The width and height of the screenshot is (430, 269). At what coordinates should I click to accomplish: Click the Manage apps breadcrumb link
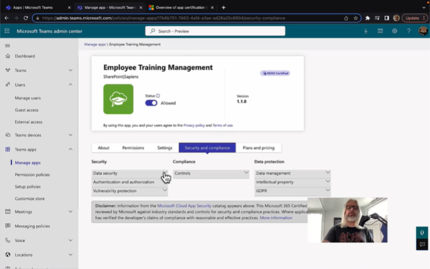click(x=95, y=44)
